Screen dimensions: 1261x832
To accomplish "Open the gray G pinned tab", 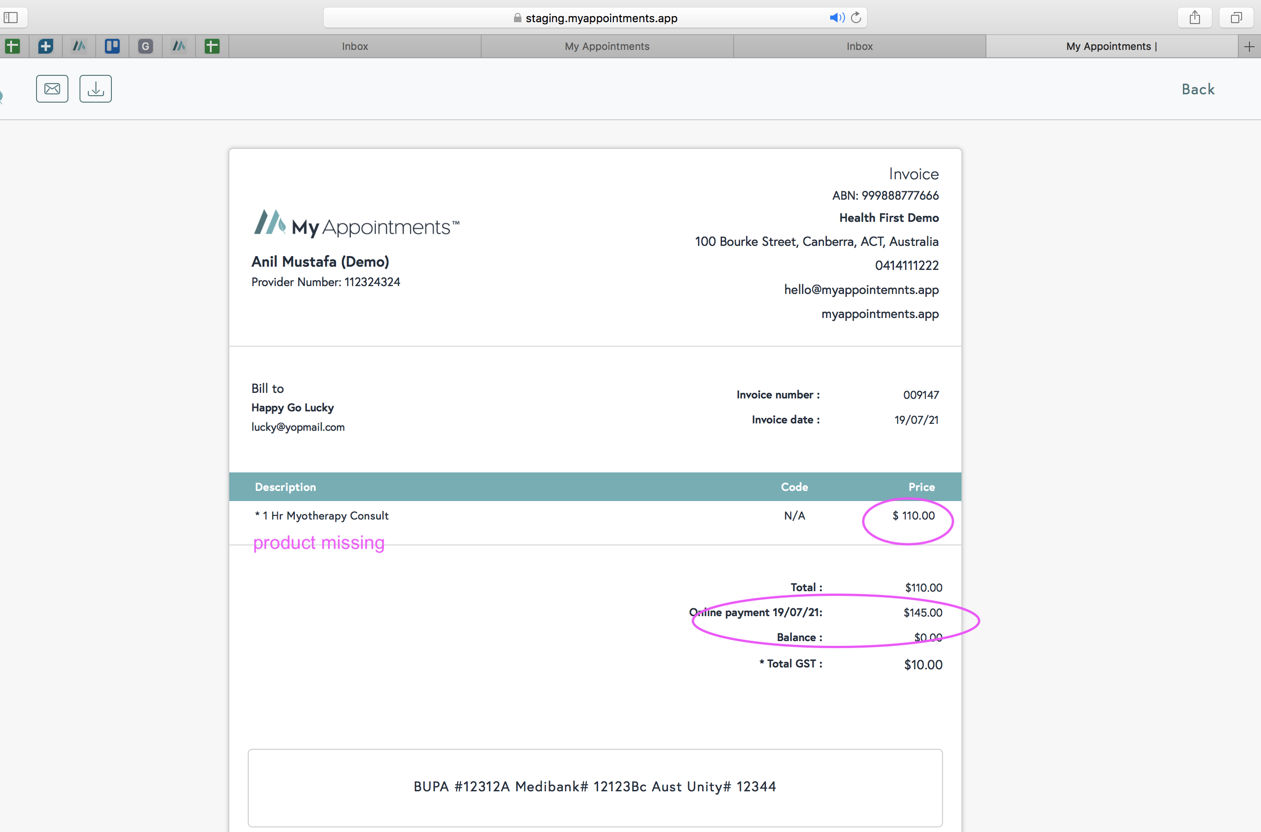I will [x=145, y=46].
